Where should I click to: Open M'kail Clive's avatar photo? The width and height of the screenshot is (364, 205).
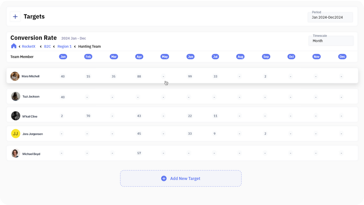[x=16, y=116]
